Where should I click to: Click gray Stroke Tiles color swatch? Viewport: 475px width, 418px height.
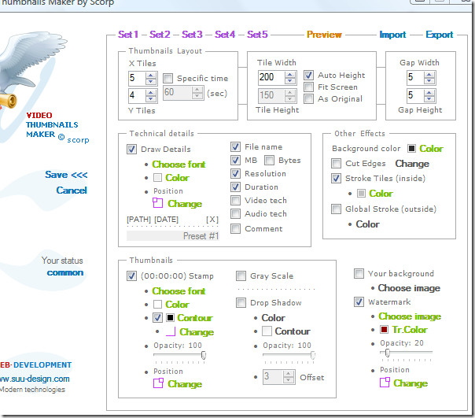point(361,193)
